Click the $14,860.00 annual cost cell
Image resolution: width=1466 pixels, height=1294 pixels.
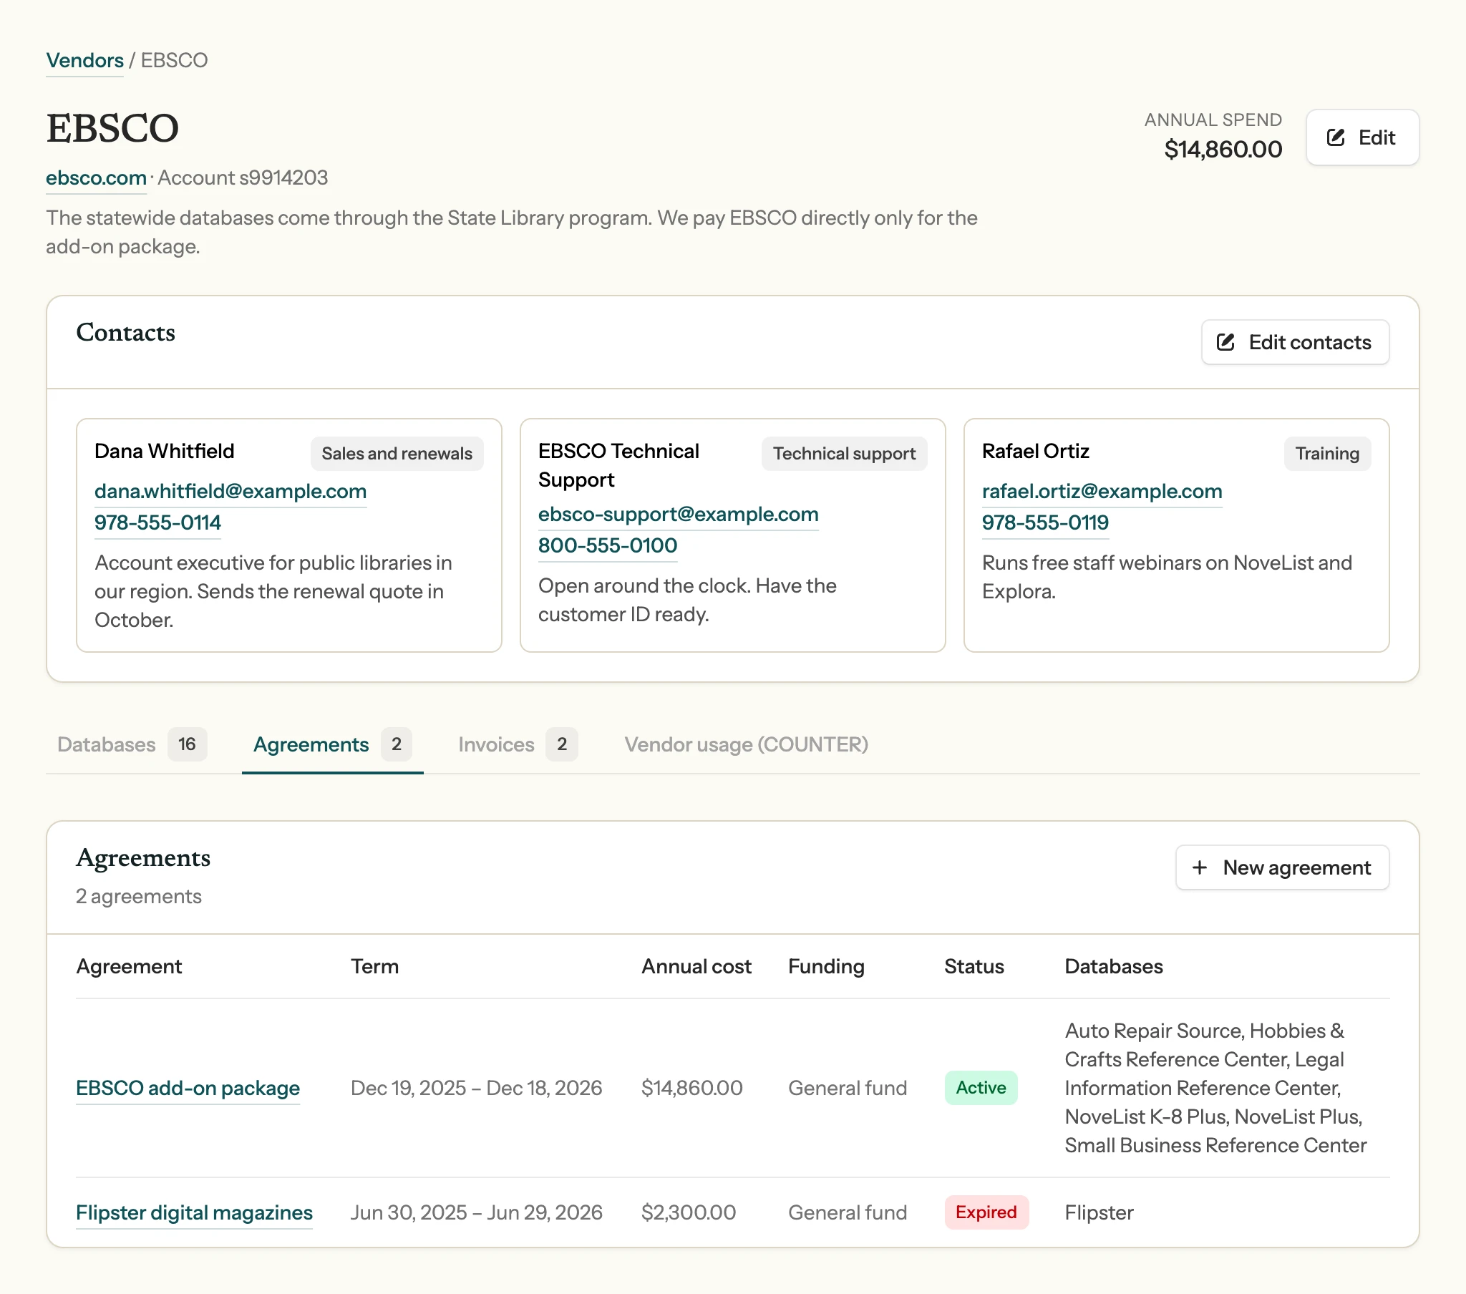691,1088
